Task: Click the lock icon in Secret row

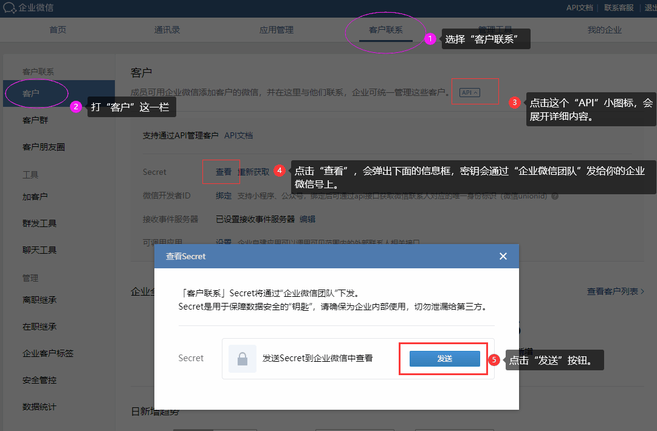Action: [x=242, y=359]
